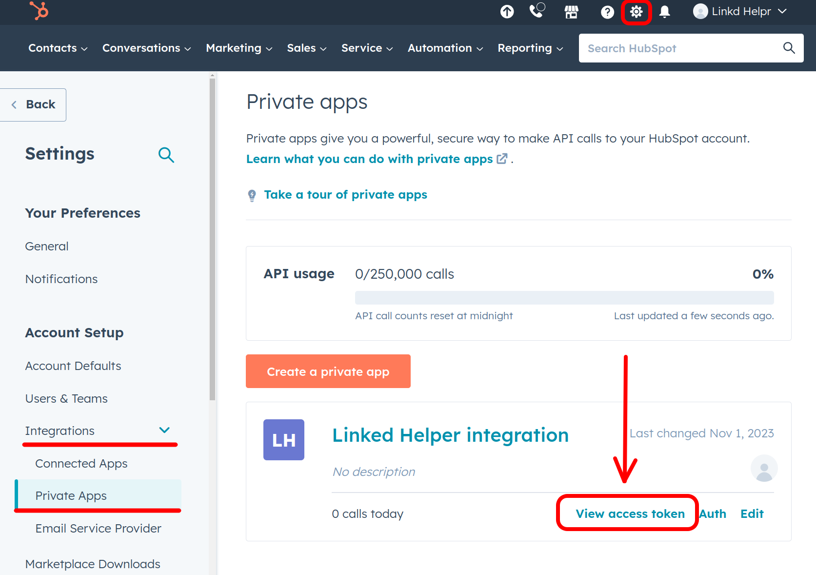Open Marketplace Downloads settings

click(93, 564)
